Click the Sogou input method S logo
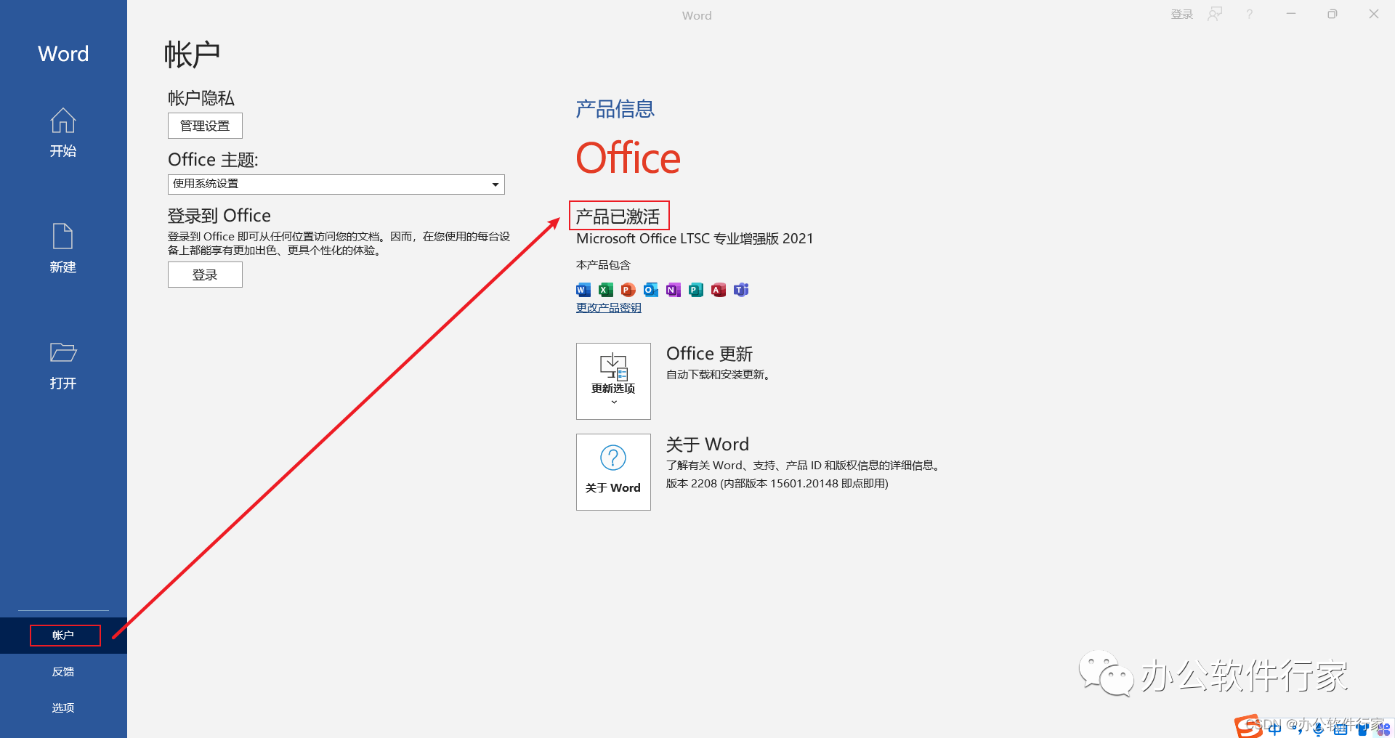The image size is (1395, 738). click(x=1248, y=726)
